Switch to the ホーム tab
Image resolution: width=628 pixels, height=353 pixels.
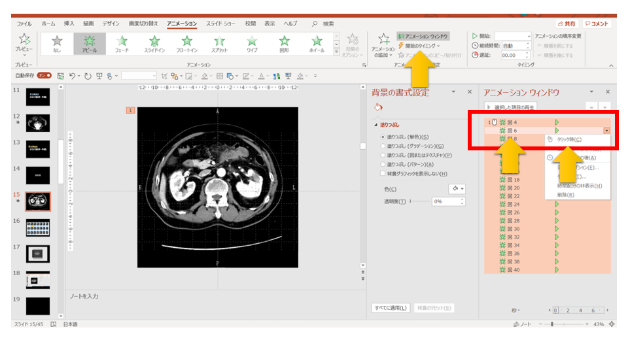[x=48, y=24]
